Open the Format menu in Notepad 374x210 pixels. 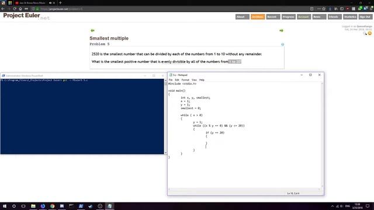pyautogui.click(x=185, y=80)
